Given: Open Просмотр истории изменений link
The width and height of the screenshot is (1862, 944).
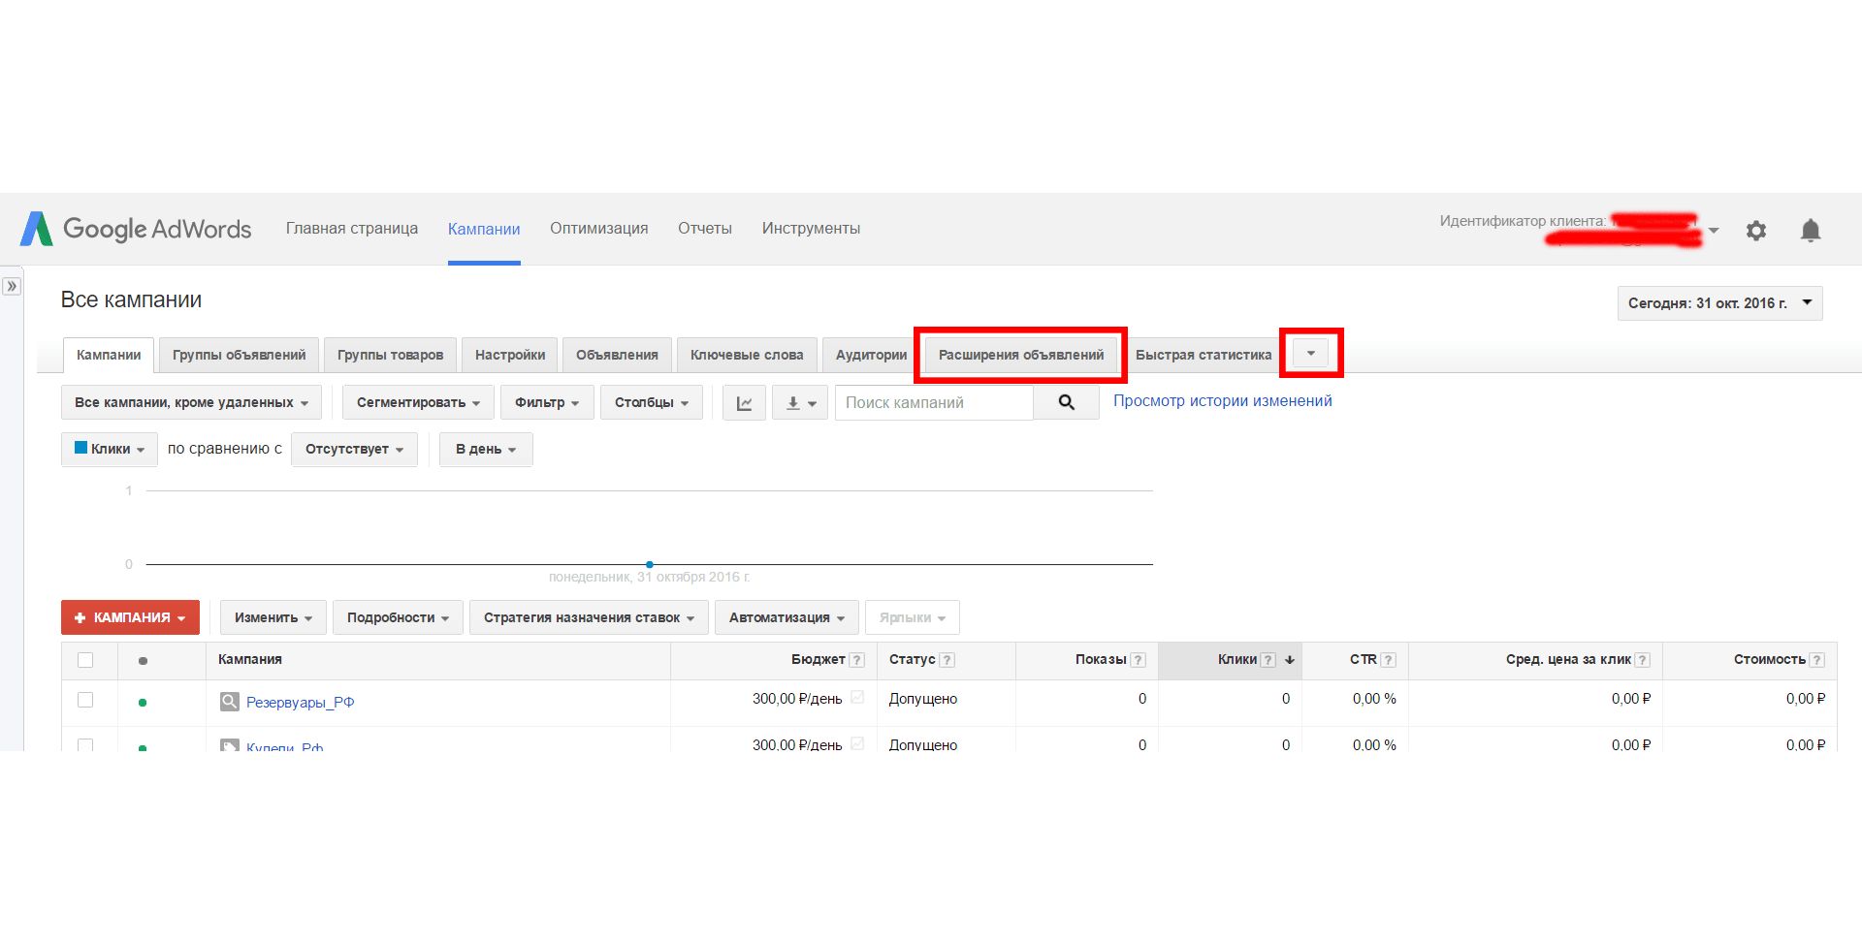Looking at the screenshot, I should point(1222,401).
